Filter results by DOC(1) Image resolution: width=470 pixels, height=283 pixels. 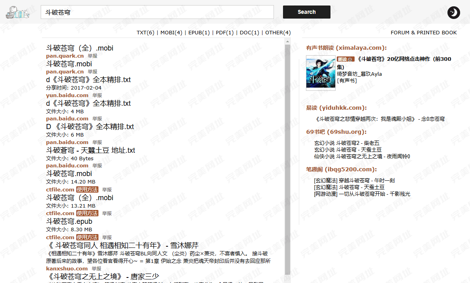click(249, 33)
